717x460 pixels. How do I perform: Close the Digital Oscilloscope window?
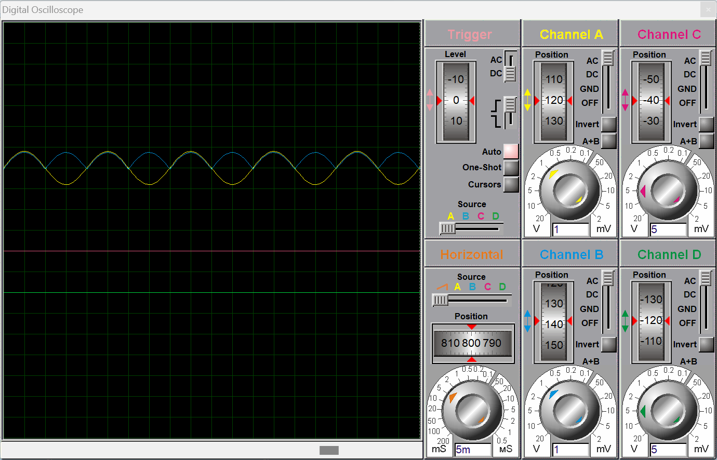coord(708,9)
